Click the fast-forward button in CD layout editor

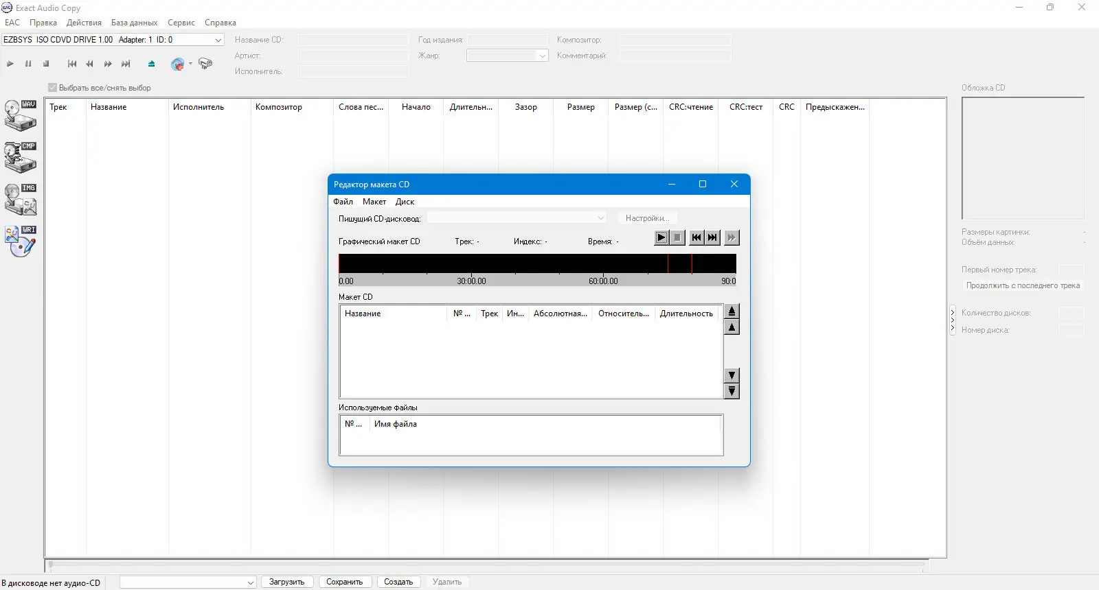point(732,237)
